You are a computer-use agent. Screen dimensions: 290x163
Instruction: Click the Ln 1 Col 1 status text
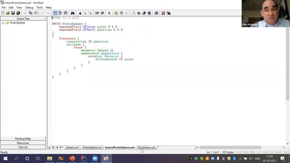pos(213,152)
